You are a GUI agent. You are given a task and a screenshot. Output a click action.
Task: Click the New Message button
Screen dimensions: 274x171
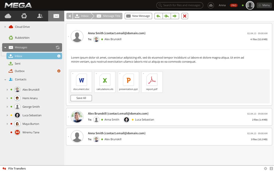(138, 16)
